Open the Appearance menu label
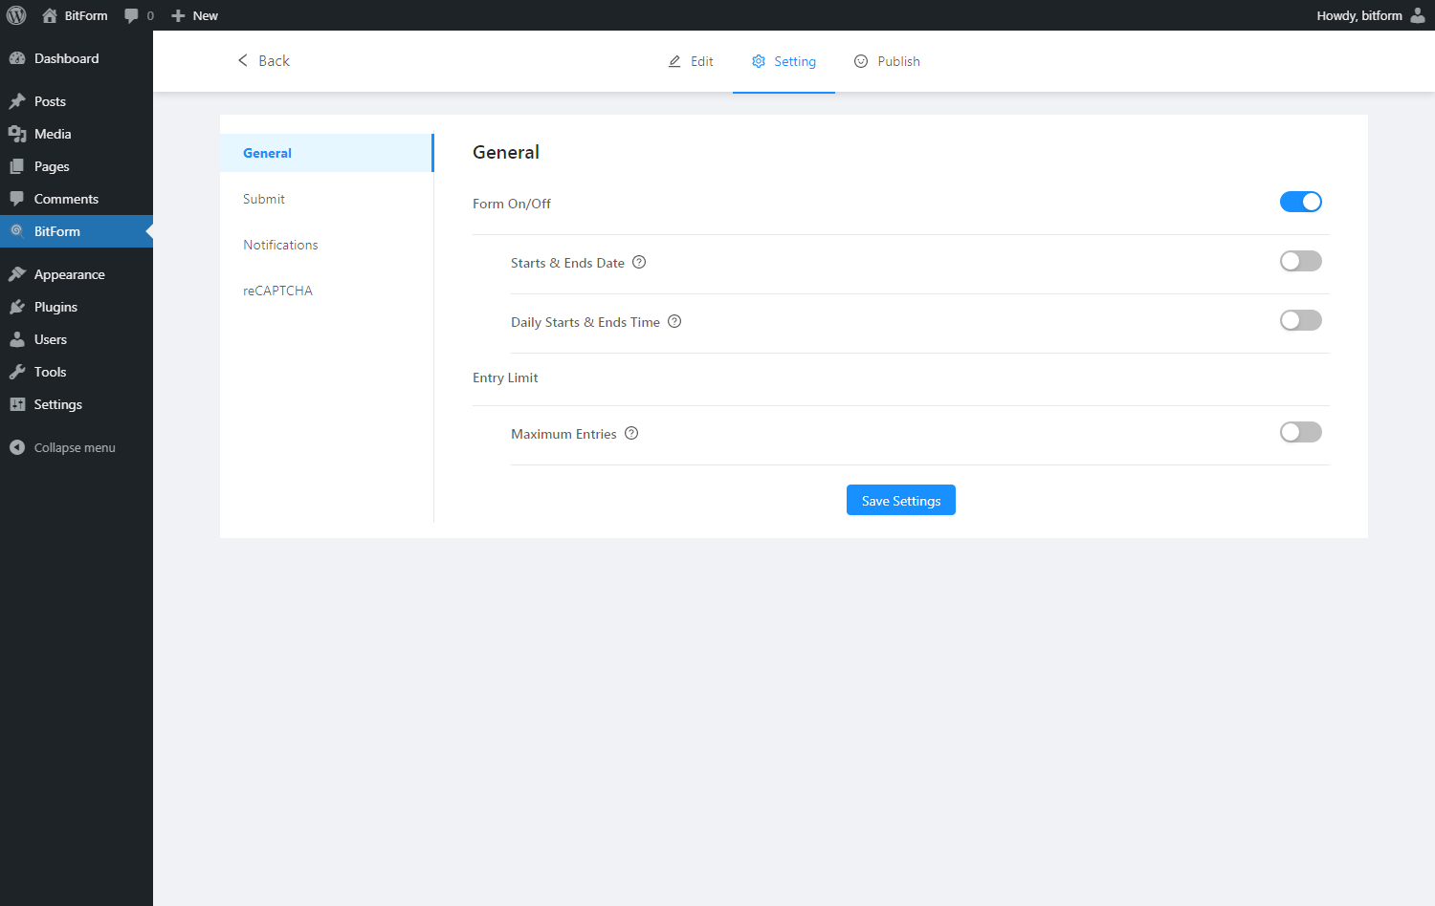Viewport: 1435px width, 906px height. point(69,274)
